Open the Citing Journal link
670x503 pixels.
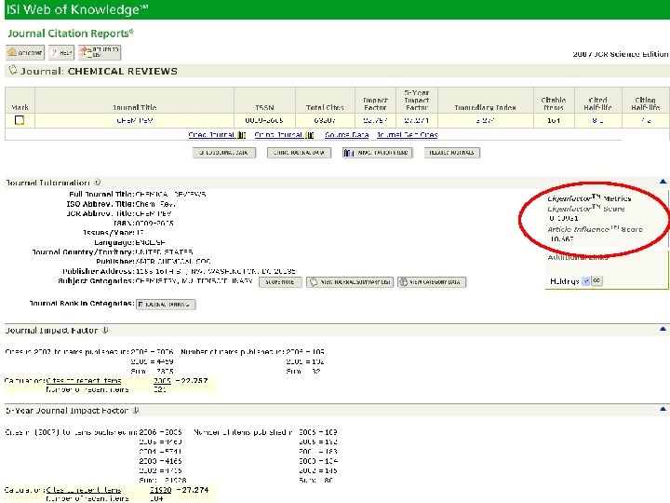[x=278, y=135]
